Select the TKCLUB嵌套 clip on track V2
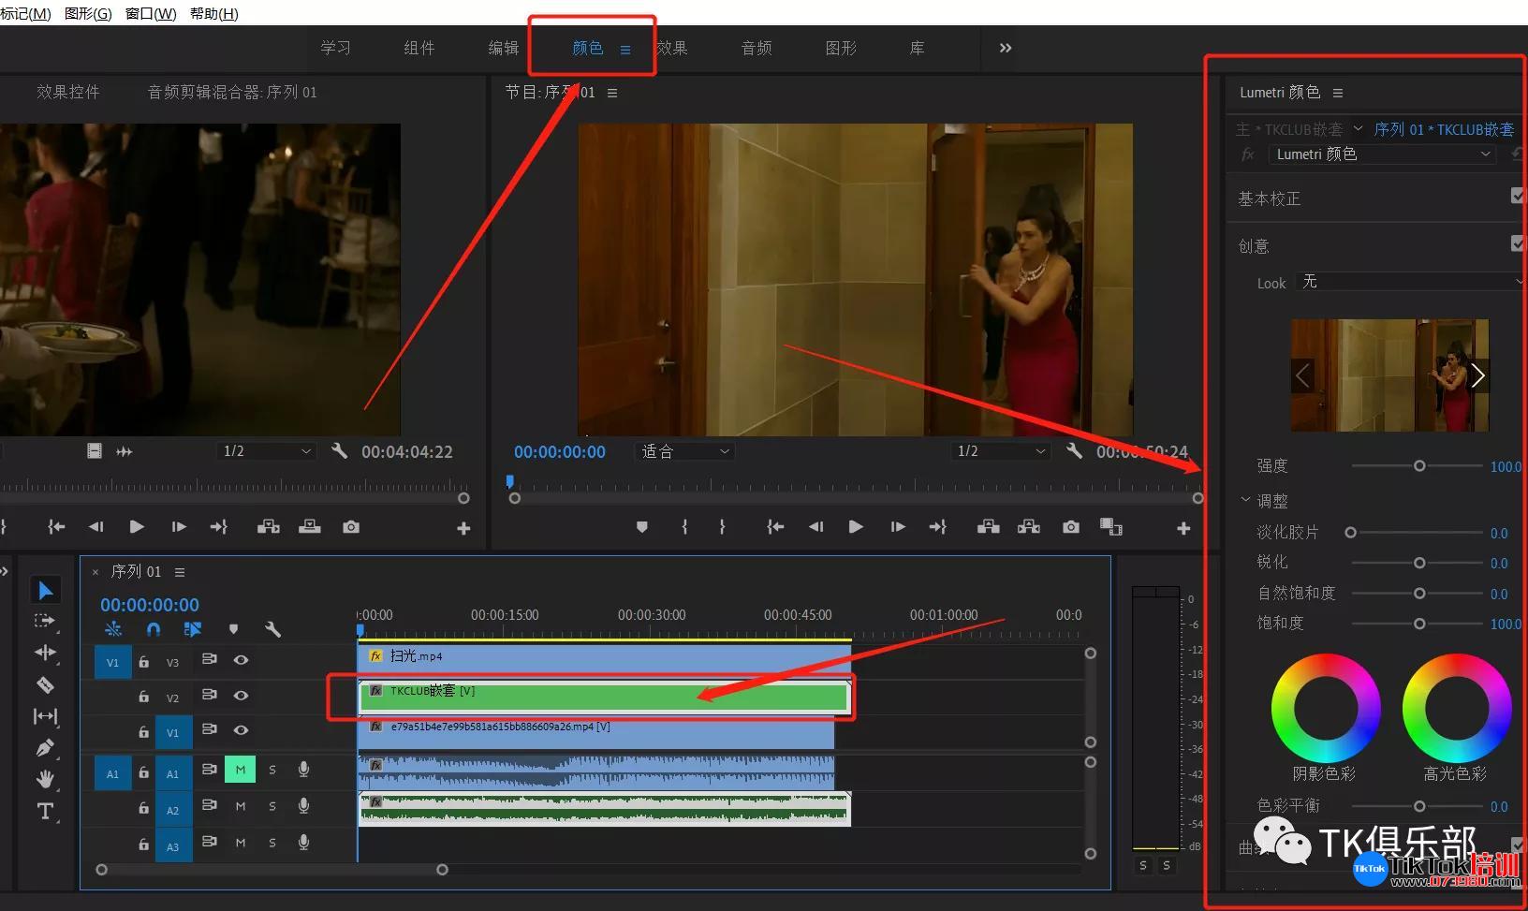1528x911 pixels. [604, 697]
